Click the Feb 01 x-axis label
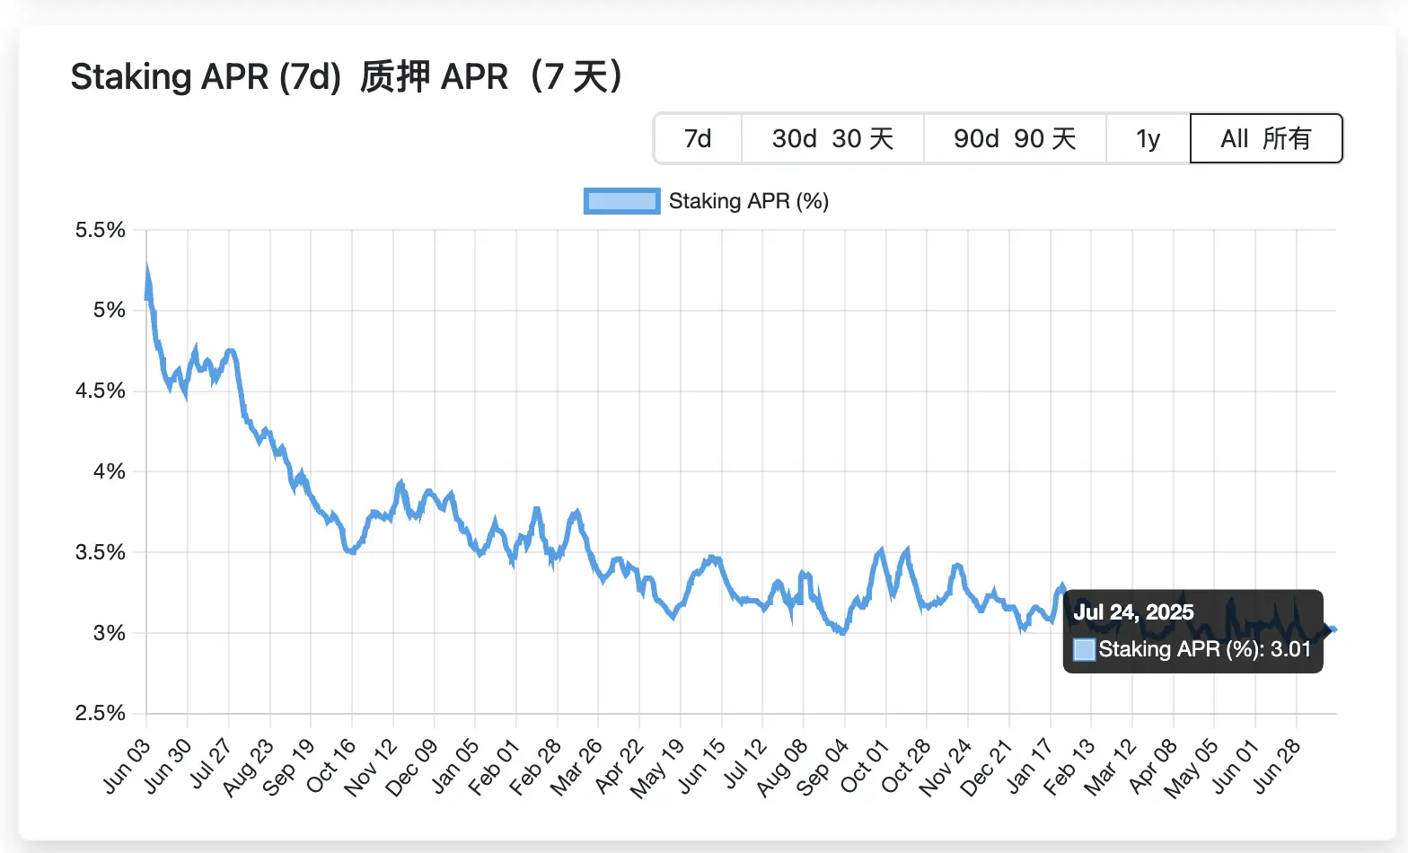This screenshot has height=853, width=1408. pyautogui.click(x=495, y=768)
